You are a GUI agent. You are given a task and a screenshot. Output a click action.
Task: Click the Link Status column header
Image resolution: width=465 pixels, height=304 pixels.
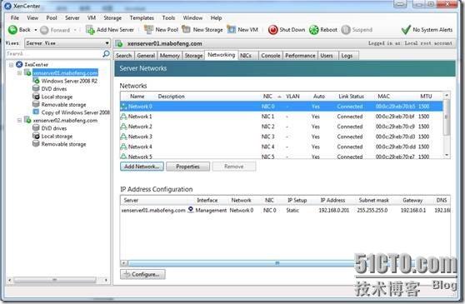pyautogui.click(x=351, y=97)
